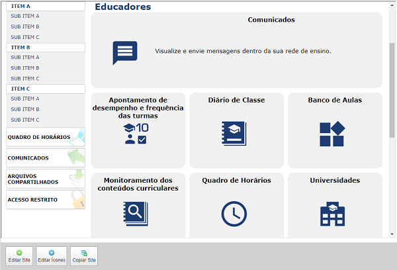This screenshot has height=270, width=397.
Task: Open ARQUIVOS COMPARTILHADOS in the sidebar
Action: pos(46,179)
